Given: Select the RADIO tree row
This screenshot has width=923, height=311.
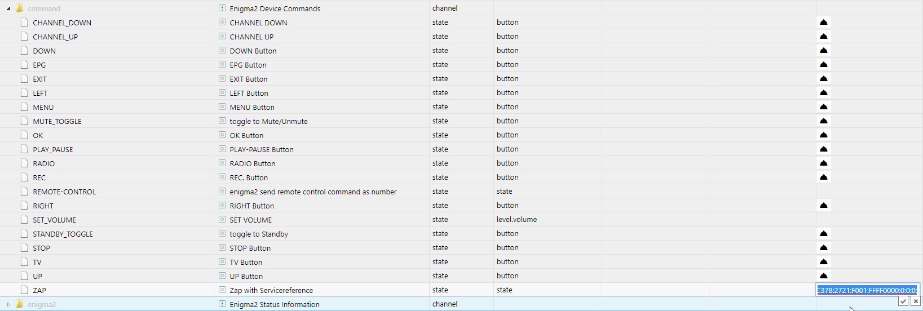Looking at the screenshot, I should pyautogui.click(x=43, y=163).
